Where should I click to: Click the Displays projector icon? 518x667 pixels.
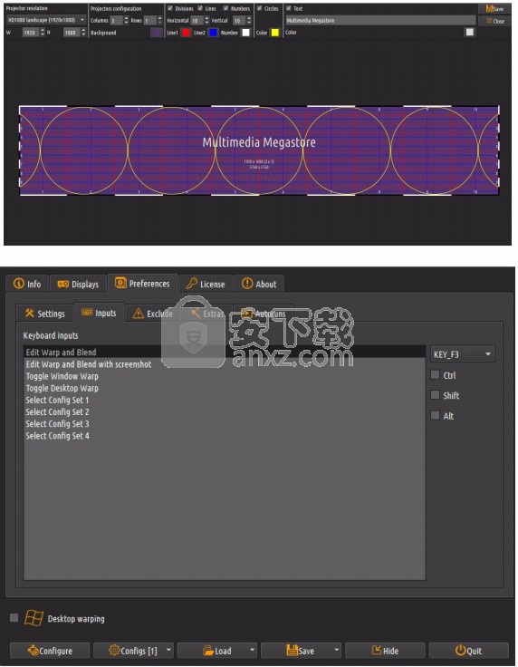(x=62, y=284)
